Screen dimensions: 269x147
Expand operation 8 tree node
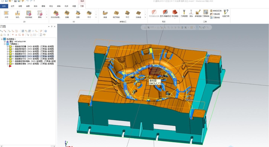click(7, 63)
